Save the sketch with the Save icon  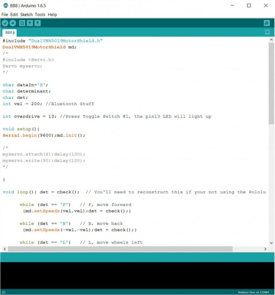[38, 23]
